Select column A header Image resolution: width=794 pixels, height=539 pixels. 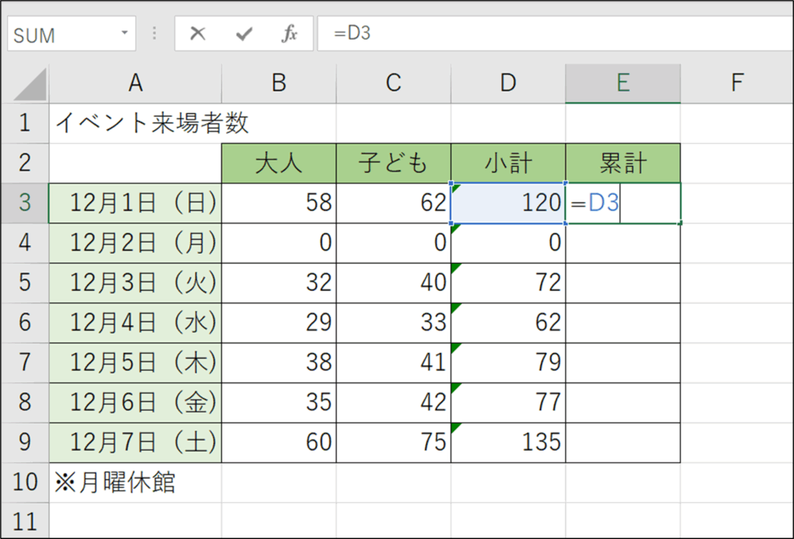click(135, 83)
